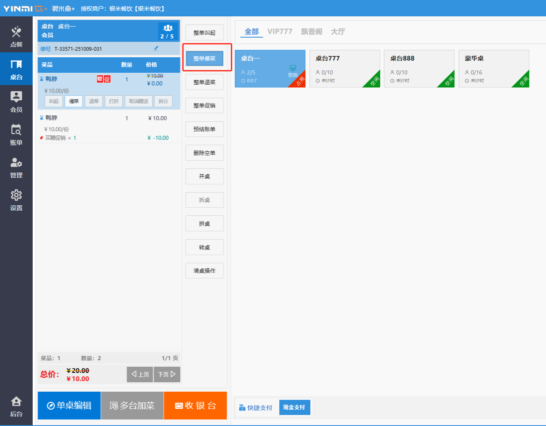Select the 桌台 sidebar icon
Screen dimensions: 546x426
click(x=16, y=69)
